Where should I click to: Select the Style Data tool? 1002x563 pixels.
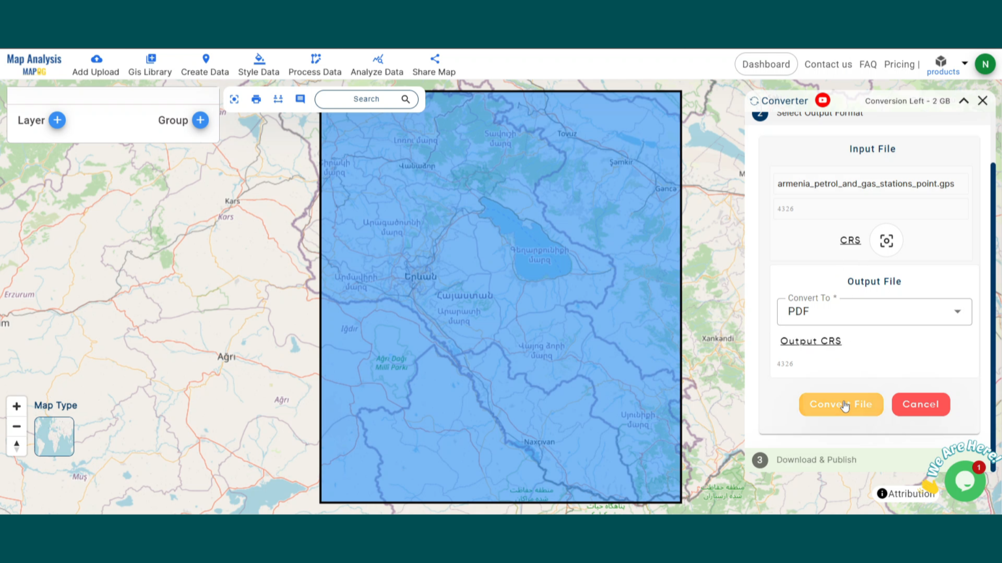click(258, 63)
